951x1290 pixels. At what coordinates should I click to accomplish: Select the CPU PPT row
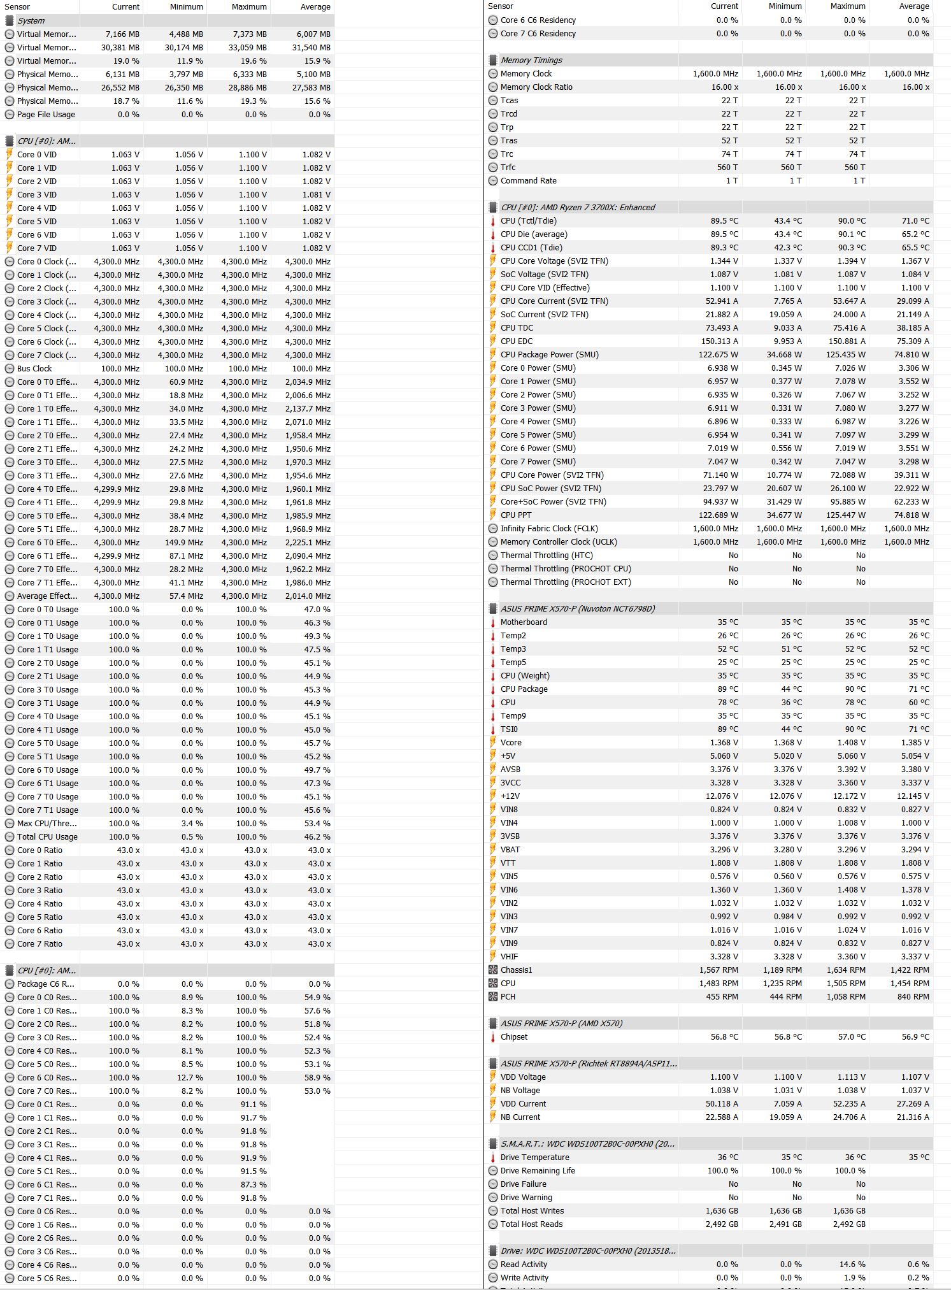(710, 515)
